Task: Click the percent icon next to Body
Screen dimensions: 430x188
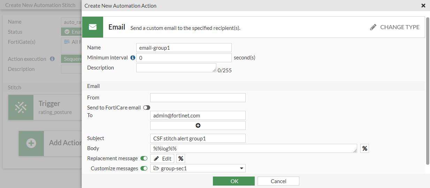Action: pyautogui.click(x=364, y=148)
